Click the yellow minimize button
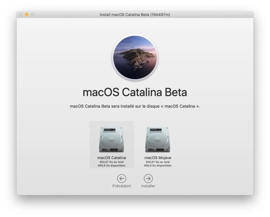This screenshot has height=217, width=270. (x=26, y=15)
